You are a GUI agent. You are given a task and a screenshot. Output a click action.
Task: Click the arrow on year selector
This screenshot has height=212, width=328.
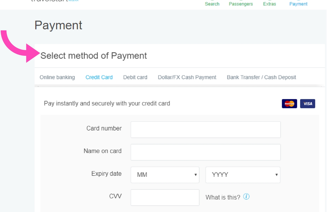click(x=277, y=175)
